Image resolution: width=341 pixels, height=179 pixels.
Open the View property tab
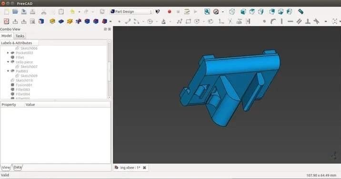pos(6,167)
